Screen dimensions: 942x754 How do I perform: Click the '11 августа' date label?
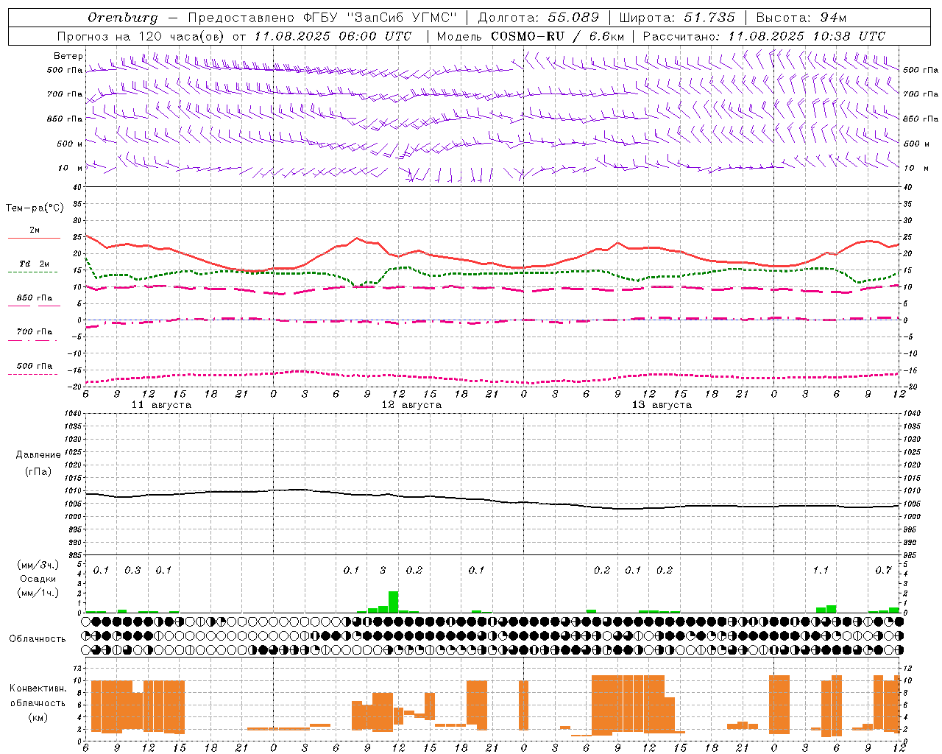(161, 405)
